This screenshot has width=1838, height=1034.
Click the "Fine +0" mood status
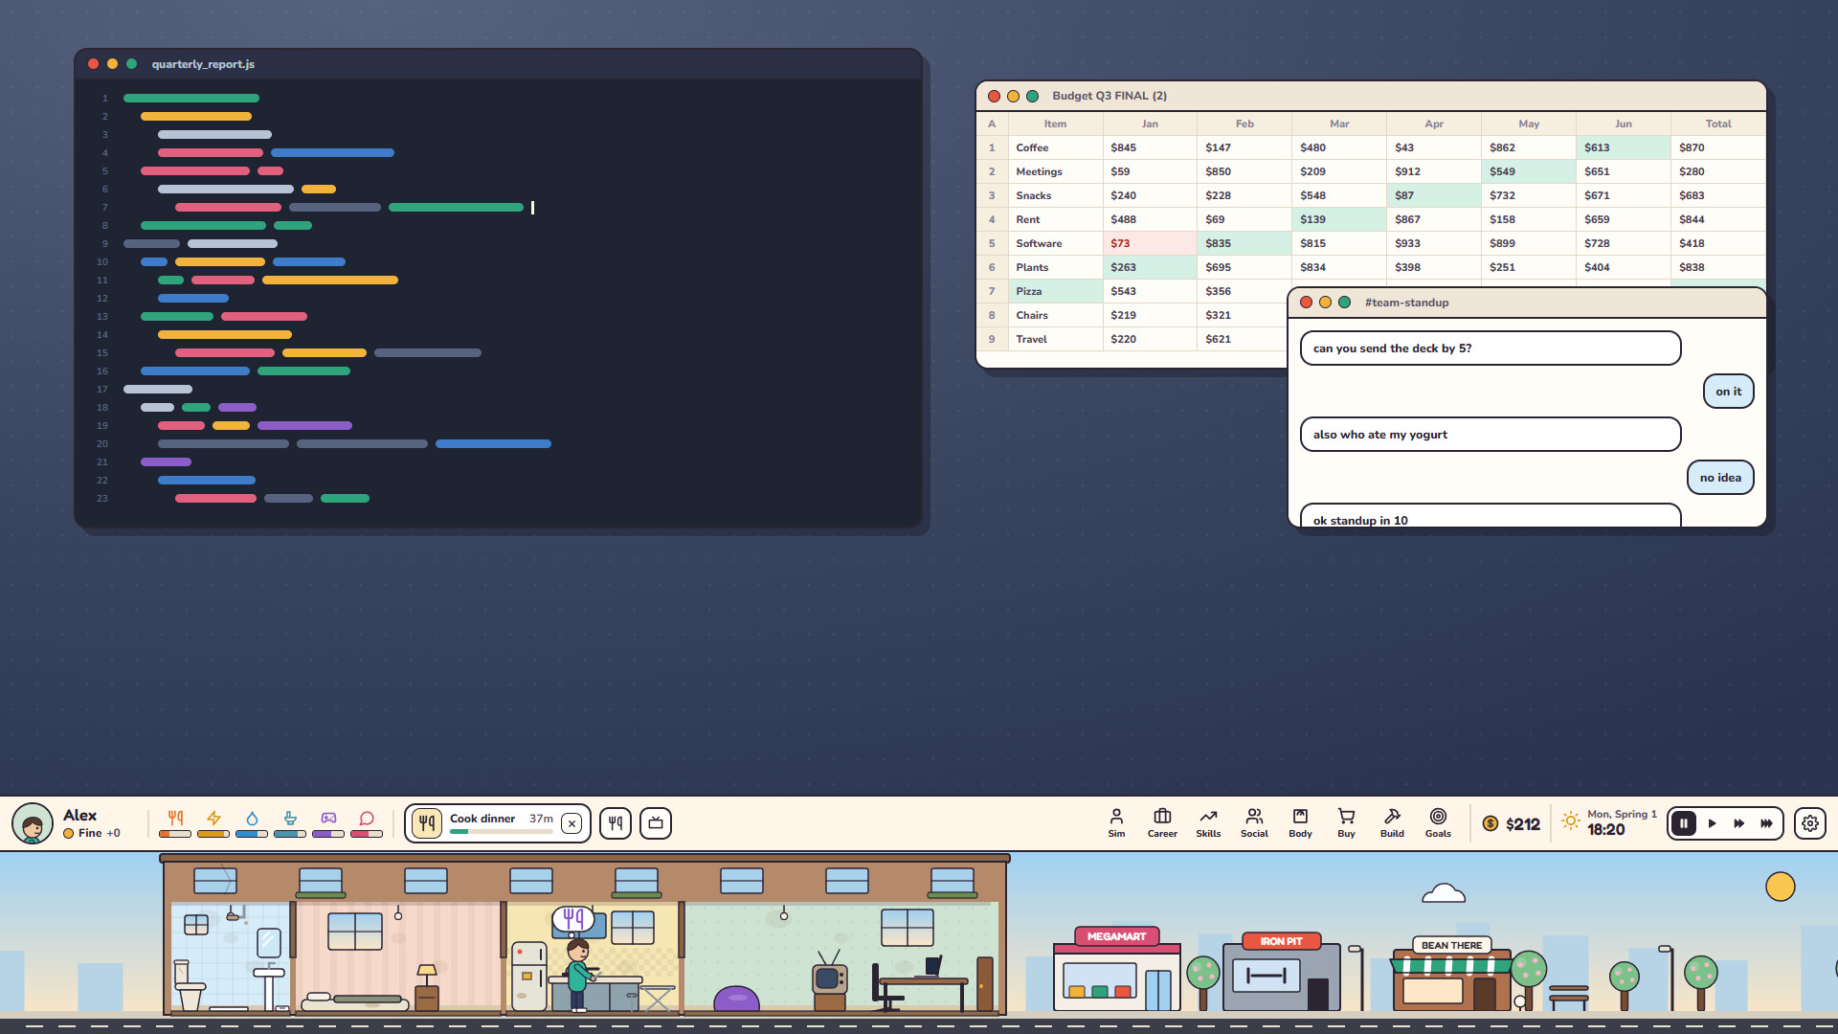[92, 833]
